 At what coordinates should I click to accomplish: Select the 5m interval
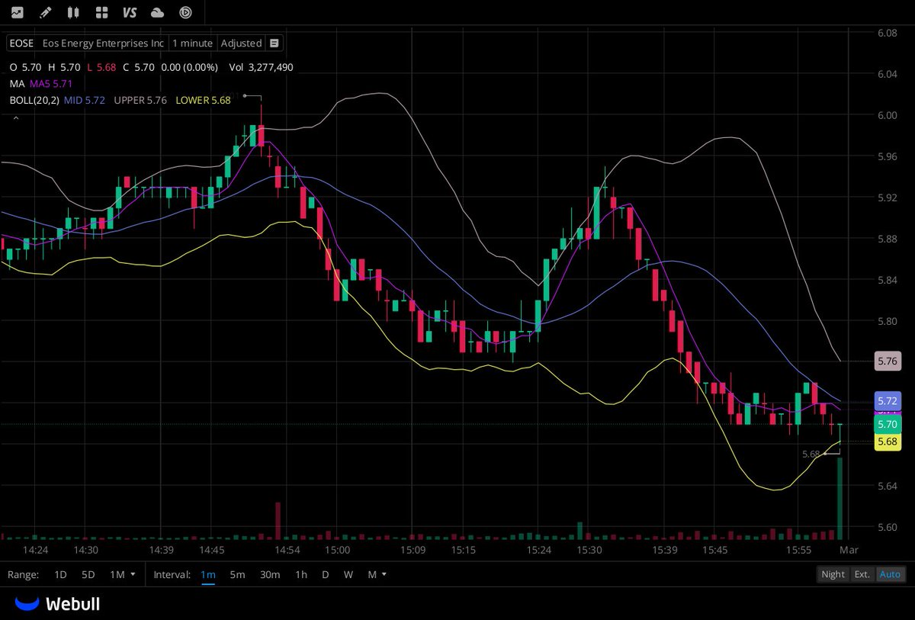tap(238, 574)
